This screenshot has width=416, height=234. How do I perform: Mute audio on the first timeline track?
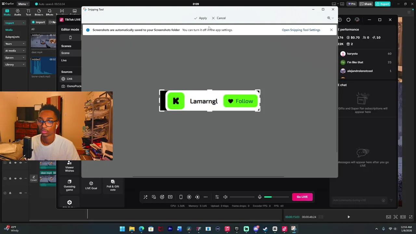coord(20,162)
